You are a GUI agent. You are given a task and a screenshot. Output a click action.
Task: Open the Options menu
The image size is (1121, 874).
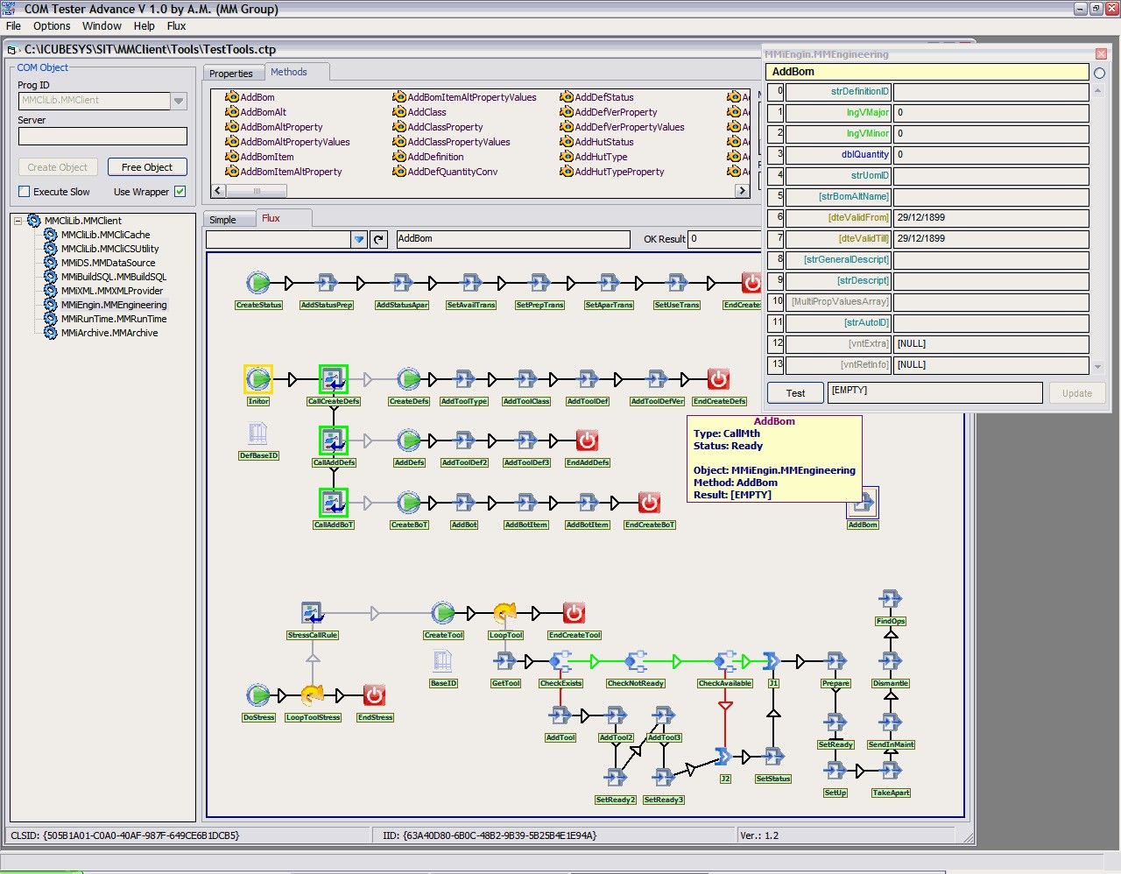52,26
